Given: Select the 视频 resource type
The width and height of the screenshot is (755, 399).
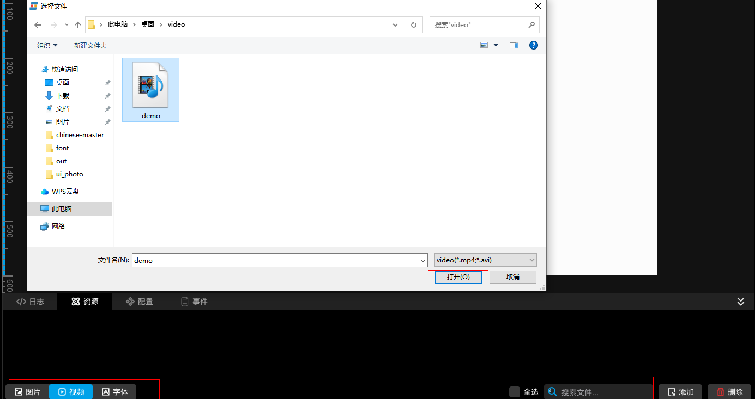Looking at the screenshot, I should pyautogui.click(x=71, y=392).
